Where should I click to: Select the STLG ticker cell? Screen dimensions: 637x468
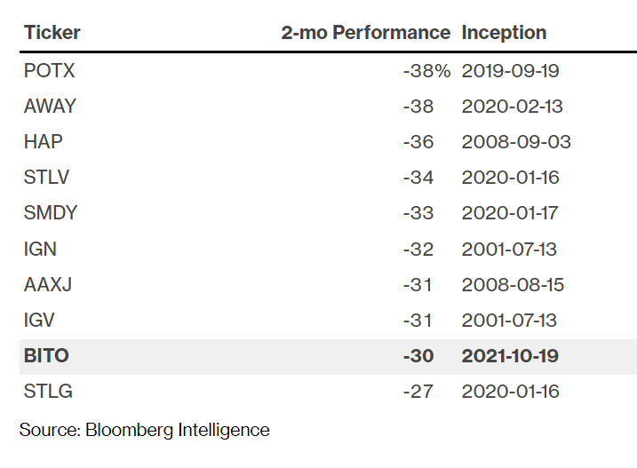point(48,392)
